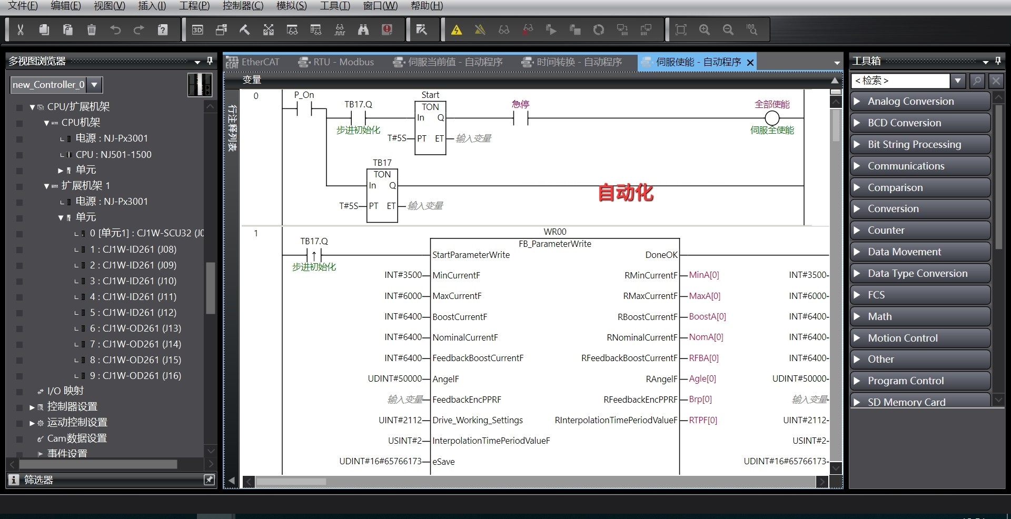
Task: Undo the last action
Action: (115, 29)
